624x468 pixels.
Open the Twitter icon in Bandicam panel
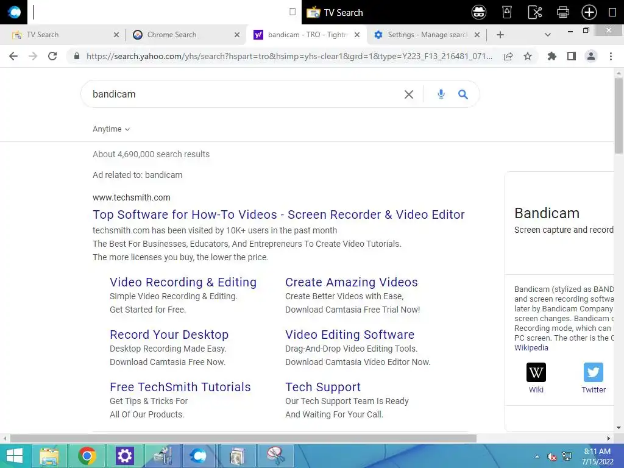coord(594,372)
